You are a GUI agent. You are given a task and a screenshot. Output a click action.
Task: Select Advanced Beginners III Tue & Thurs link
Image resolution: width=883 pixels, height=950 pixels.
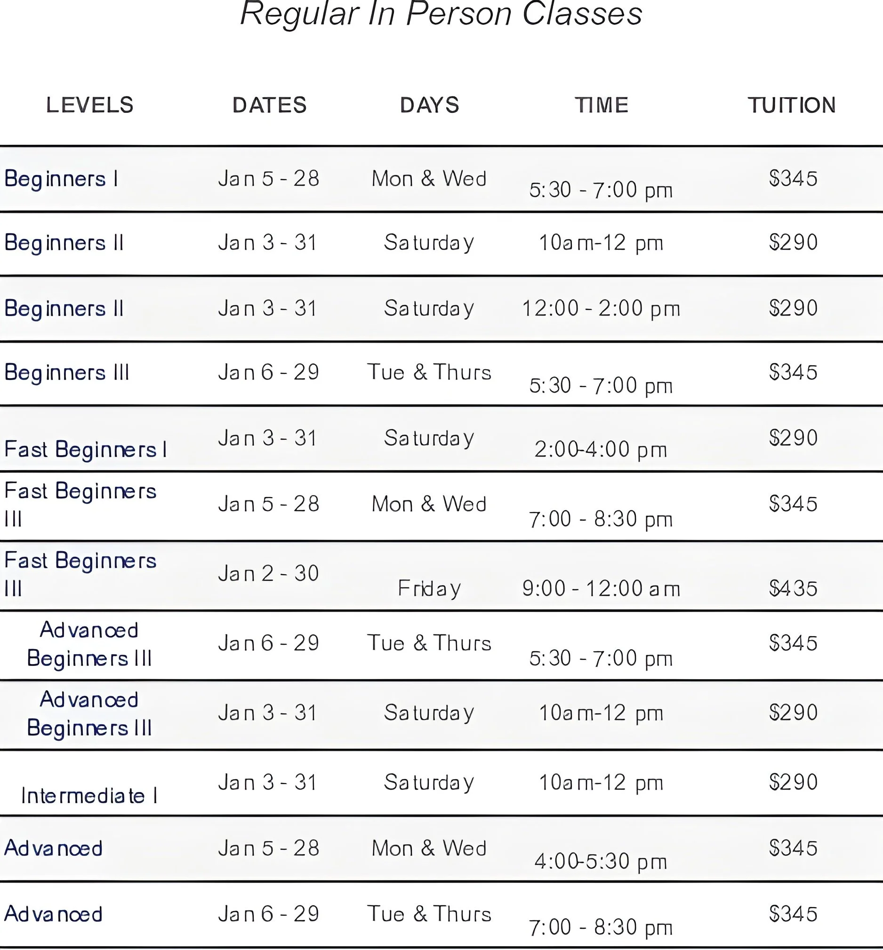click(x=89, y=644)
